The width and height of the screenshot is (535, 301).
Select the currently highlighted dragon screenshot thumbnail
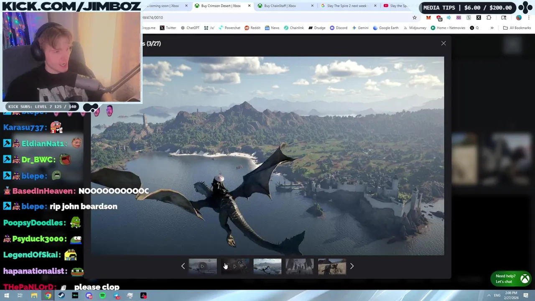[x=267, y=266]
